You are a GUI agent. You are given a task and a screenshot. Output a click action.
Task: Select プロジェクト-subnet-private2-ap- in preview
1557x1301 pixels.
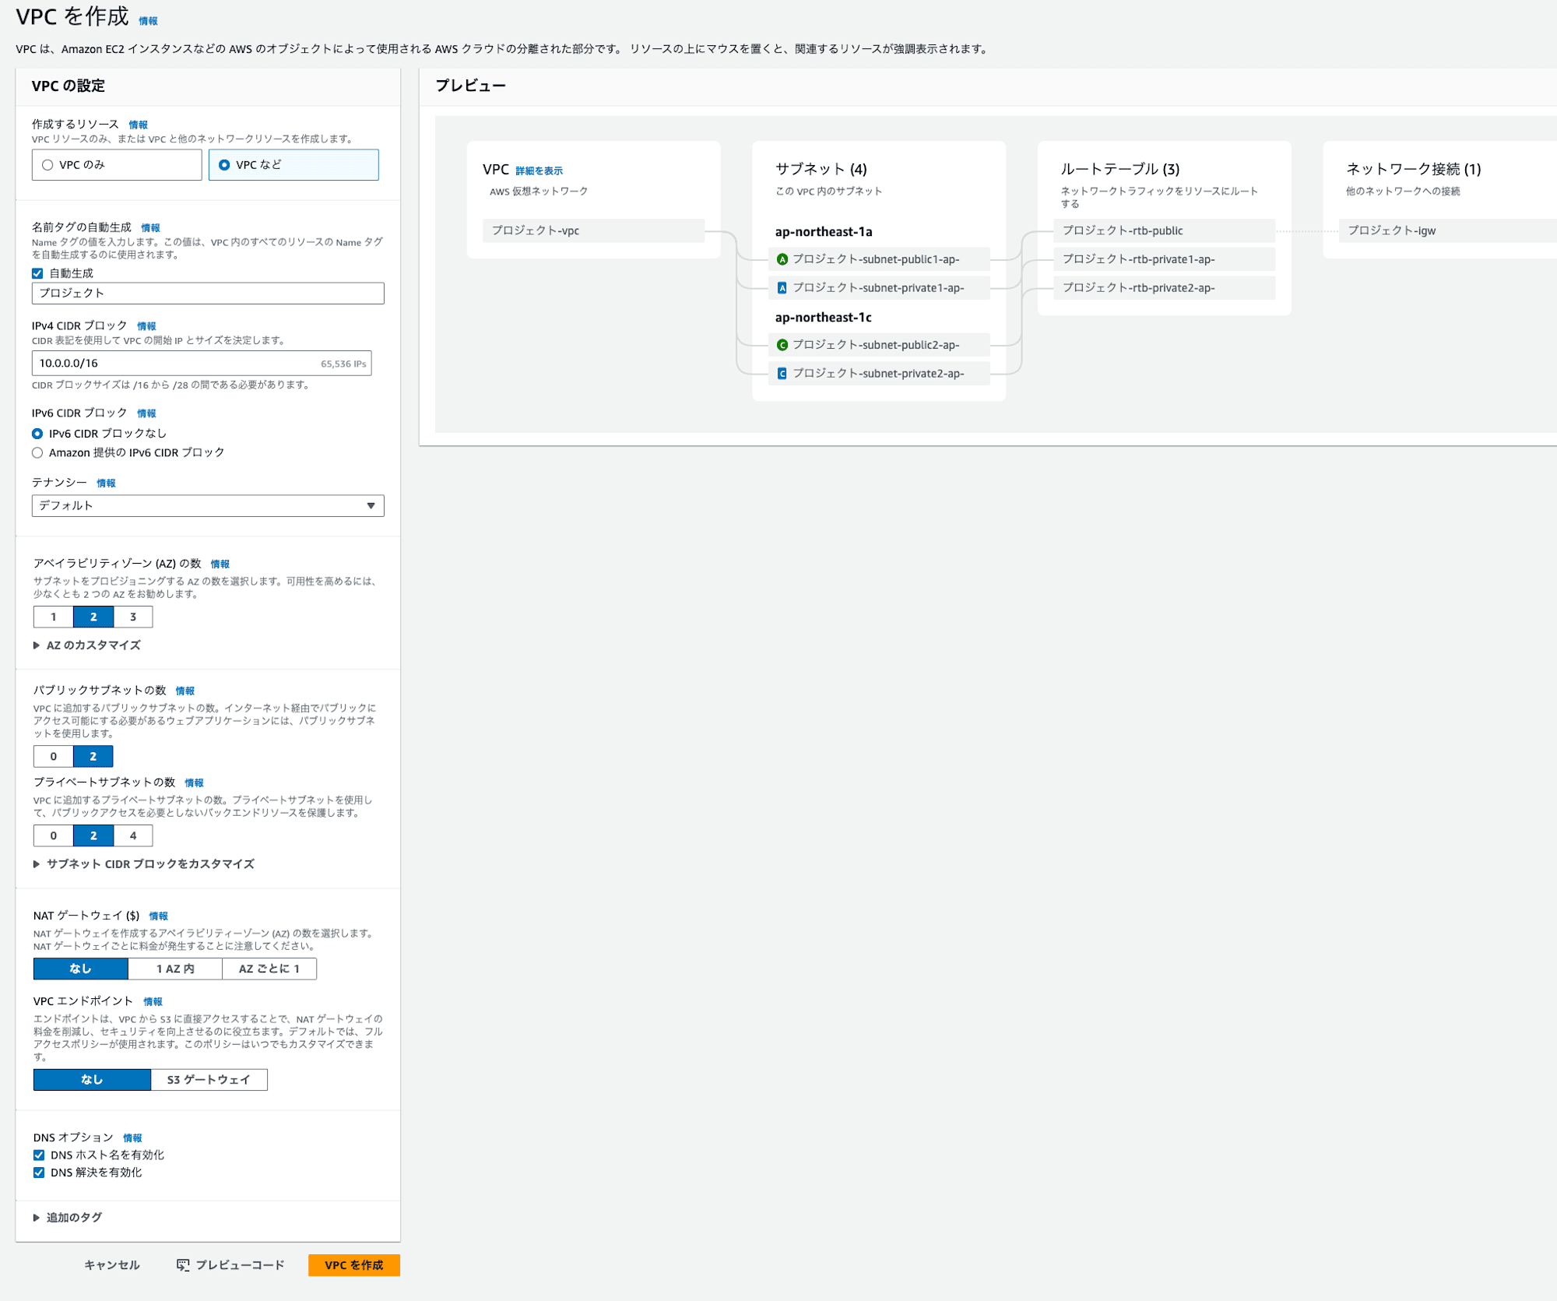tap(879, 374)
